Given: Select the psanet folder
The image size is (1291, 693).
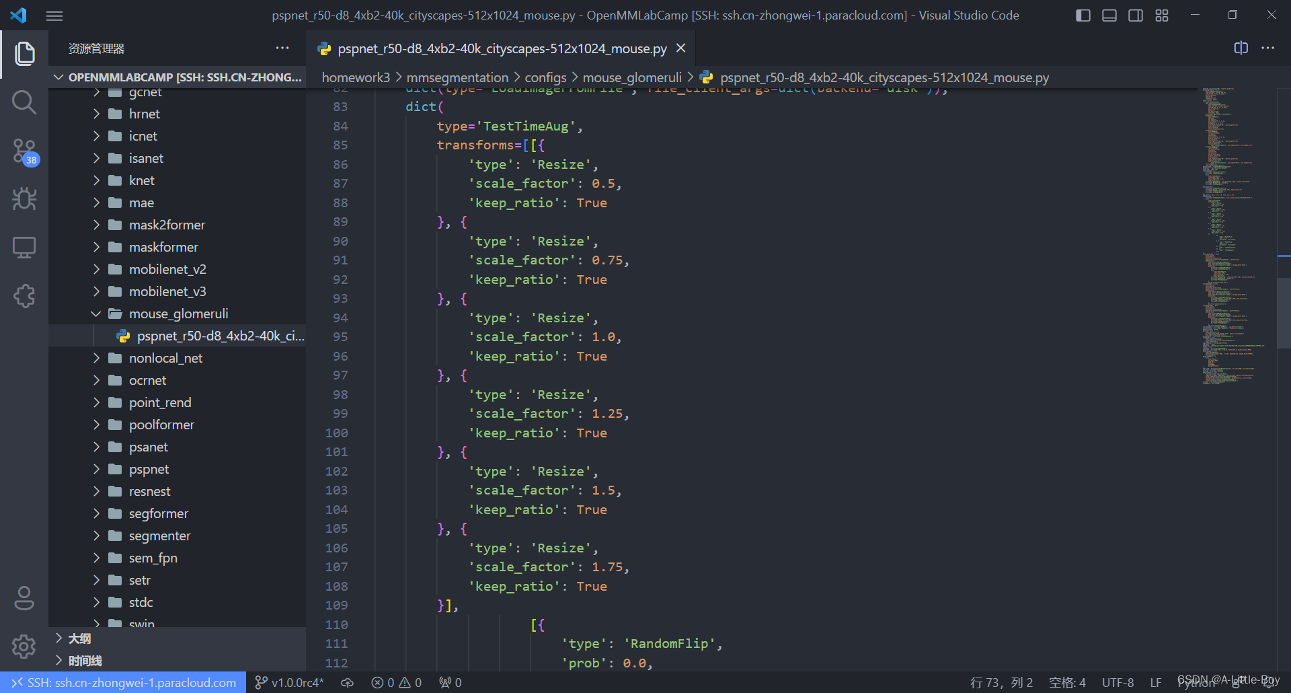Looking at the screenshot, I should 178,447.
